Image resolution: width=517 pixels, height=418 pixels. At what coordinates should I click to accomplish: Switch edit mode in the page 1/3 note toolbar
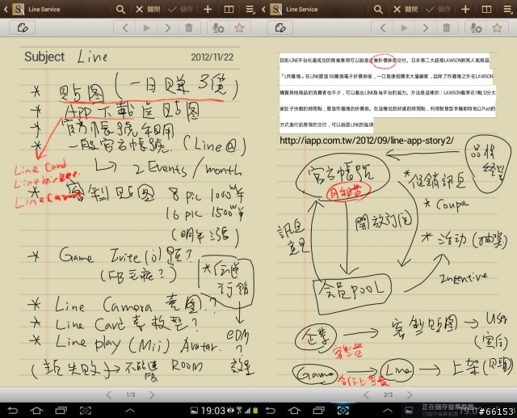pos(23,27)
